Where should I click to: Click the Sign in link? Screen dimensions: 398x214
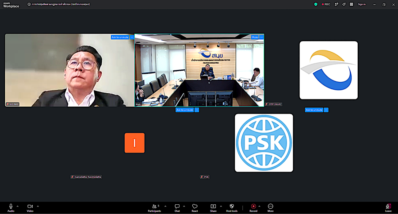click(x=362, y=4)
